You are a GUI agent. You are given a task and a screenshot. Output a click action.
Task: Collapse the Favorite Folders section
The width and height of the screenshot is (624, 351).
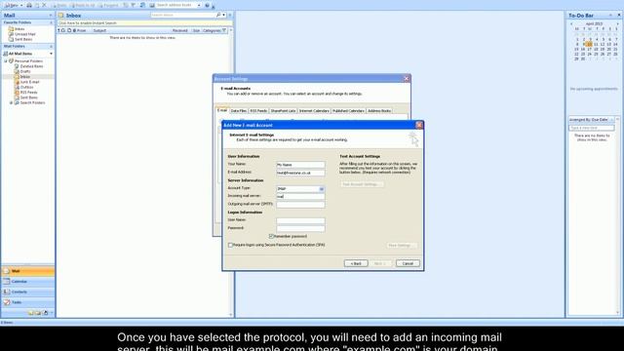[51, 22]
